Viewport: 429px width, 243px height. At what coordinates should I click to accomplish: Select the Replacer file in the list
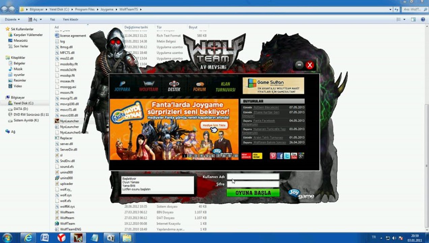(66, 138)
